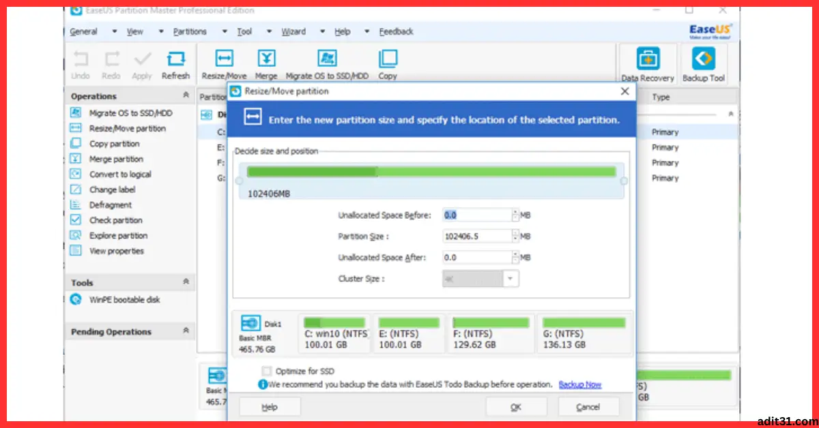The width and height of the screenshot is (819, 428).
Task: Click the Merge toolbar icon
Action: pos(266,59)
